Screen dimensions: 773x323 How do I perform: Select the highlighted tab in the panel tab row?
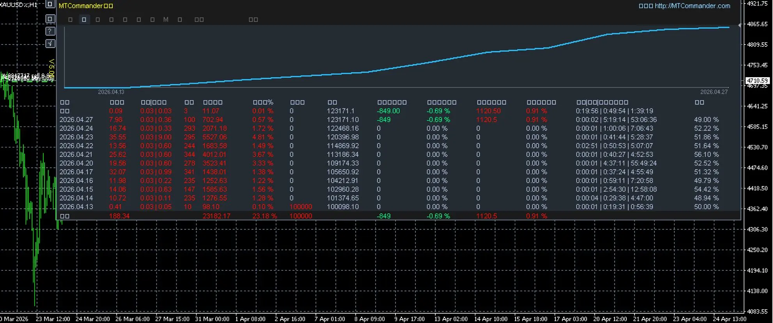pyautogui.click(x=84, y=20)
